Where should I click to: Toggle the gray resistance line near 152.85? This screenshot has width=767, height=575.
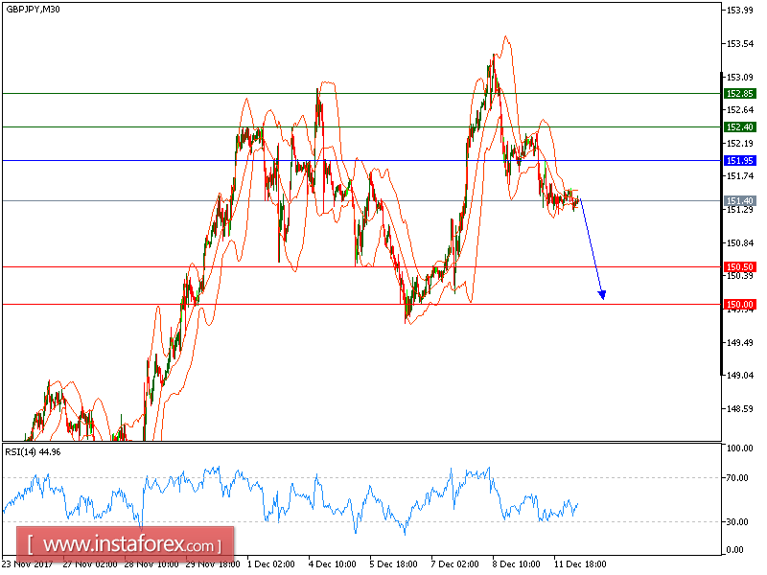point(383,95)
